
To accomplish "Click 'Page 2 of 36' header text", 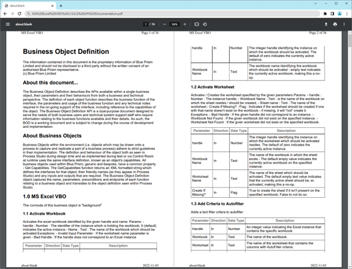I will pyautogui.click(x=318, y=33).
